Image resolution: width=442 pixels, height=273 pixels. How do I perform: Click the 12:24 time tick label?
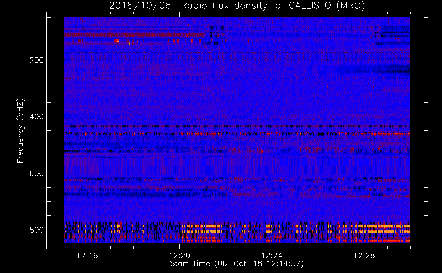pos(272,256)
